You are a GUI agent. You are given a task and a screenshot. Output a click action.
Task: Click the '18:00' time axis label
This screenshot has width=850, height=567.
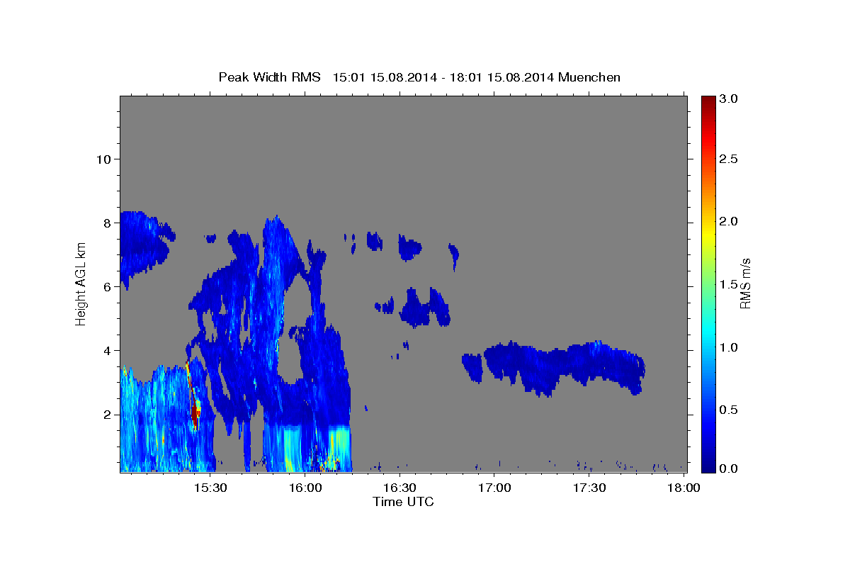point(683,488)
